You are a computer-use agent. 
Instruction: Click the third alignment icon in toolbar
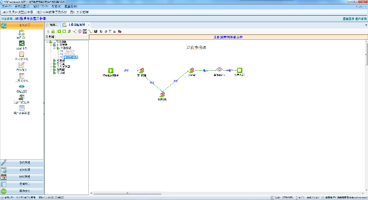pos(110,31)
